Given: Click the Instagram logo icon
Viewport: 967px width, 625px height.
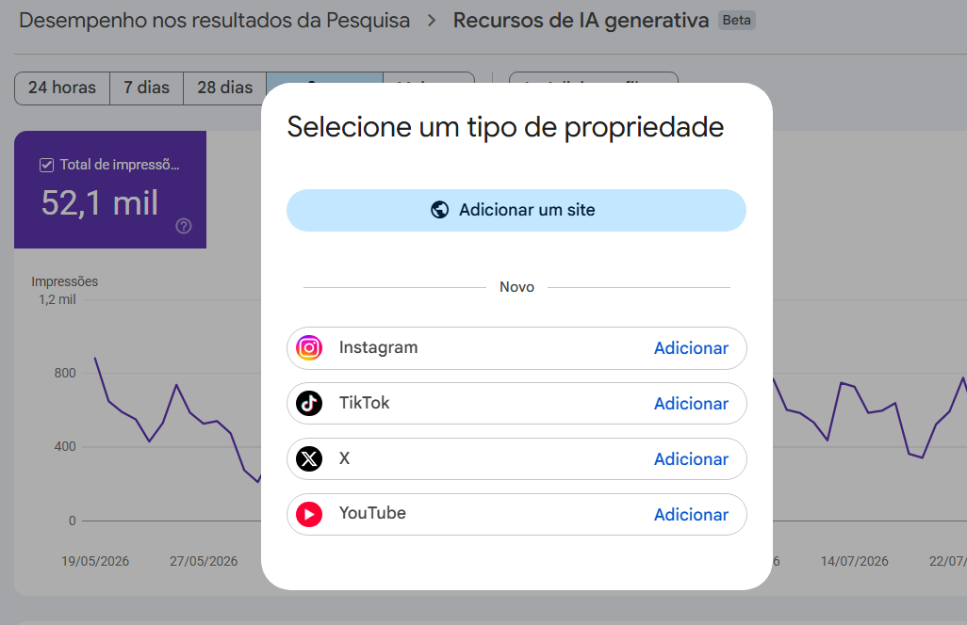Looking at the screenshot, I should click(x=309, y=348).
